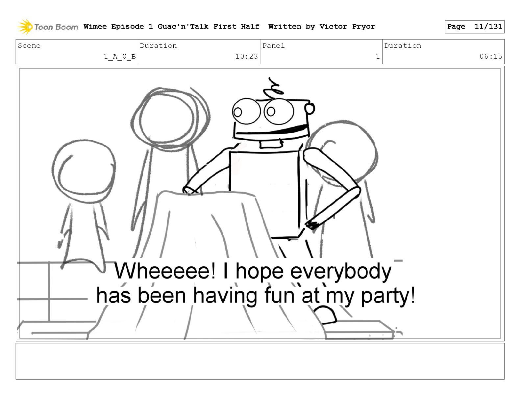The height and width of the screenshot is (403, 521).
Task: Click caption line 'has been having fun at my party!'
Action: coord(256,295)
